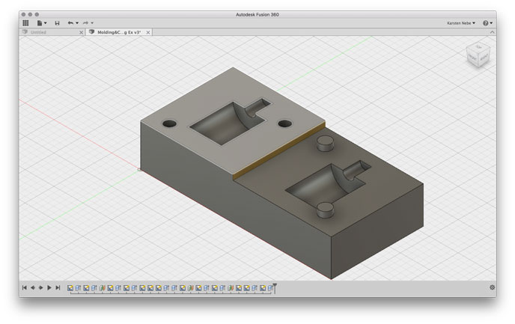Open the Data Panel grid icon
This screenshot has width=515, height=324.
click(25, 23)
